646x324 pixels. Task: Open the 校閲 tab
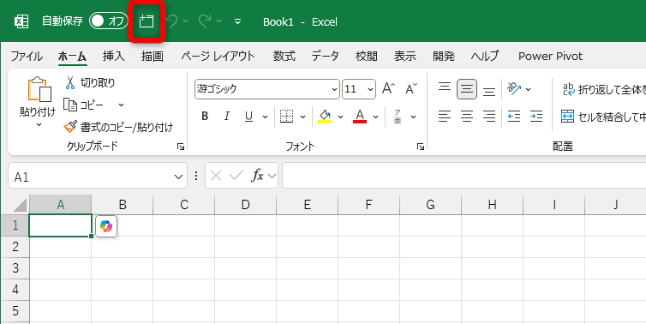pyautogui.click(x=366, y=56)
